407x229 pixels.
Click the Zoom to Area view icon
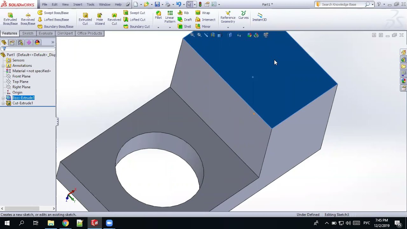pos(199,35)
